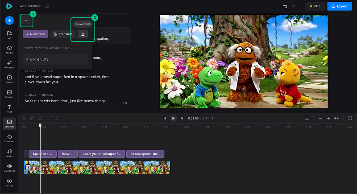Open the Record panel in the sidebar
This screenshot has width=357, height=194.
[9, 183]
